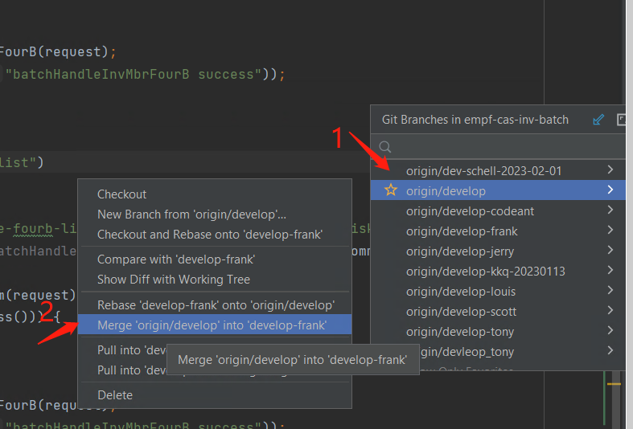Select branch origin/develop-kkq-20230113

[498, 271]
